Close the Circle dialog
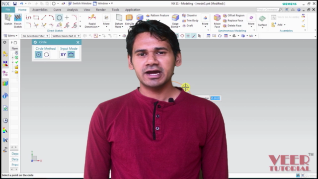Image resolution: width=318 pixels, height=179 pixels. pos(78,42)
